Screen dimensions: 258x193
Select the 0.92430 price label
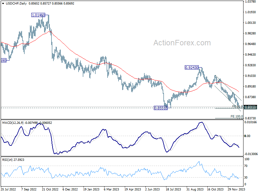click(x=192, y=68)
